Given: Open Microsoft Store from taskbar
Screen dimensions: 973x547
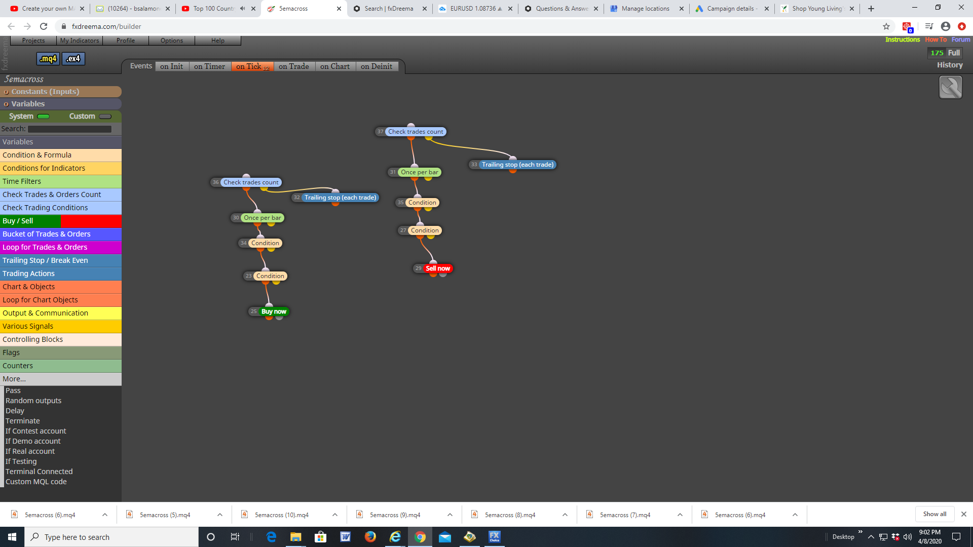Looking at the screenshot, I should [x=320, y=537].
